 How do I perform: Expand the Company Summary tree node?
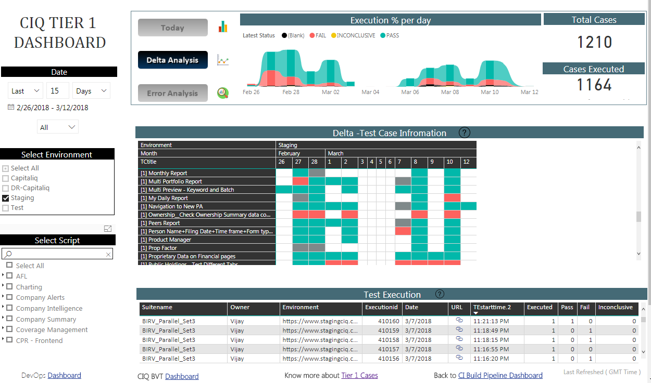point(3,319)
